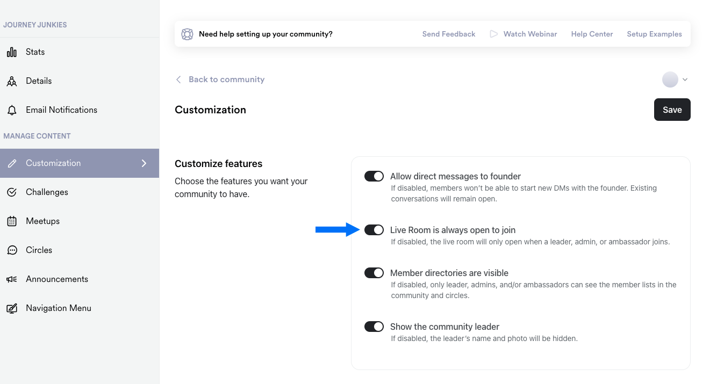Click the MANAGE CONTENT section heading
Image resolution: width=724 pixels, height=384 pixels.
[37, 136]
